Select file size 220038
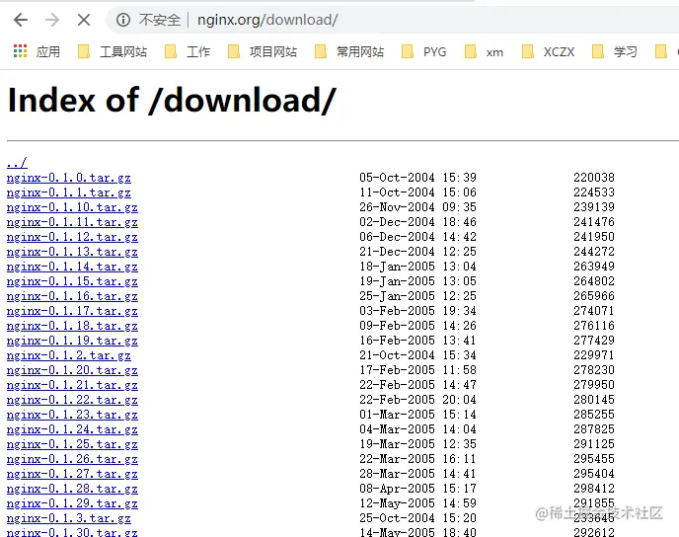 click(594, 177)
